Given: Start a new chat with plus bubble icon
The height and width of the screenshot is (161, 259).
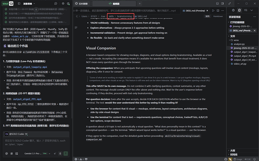Looking at the screenshot, I should coord(56,3).
